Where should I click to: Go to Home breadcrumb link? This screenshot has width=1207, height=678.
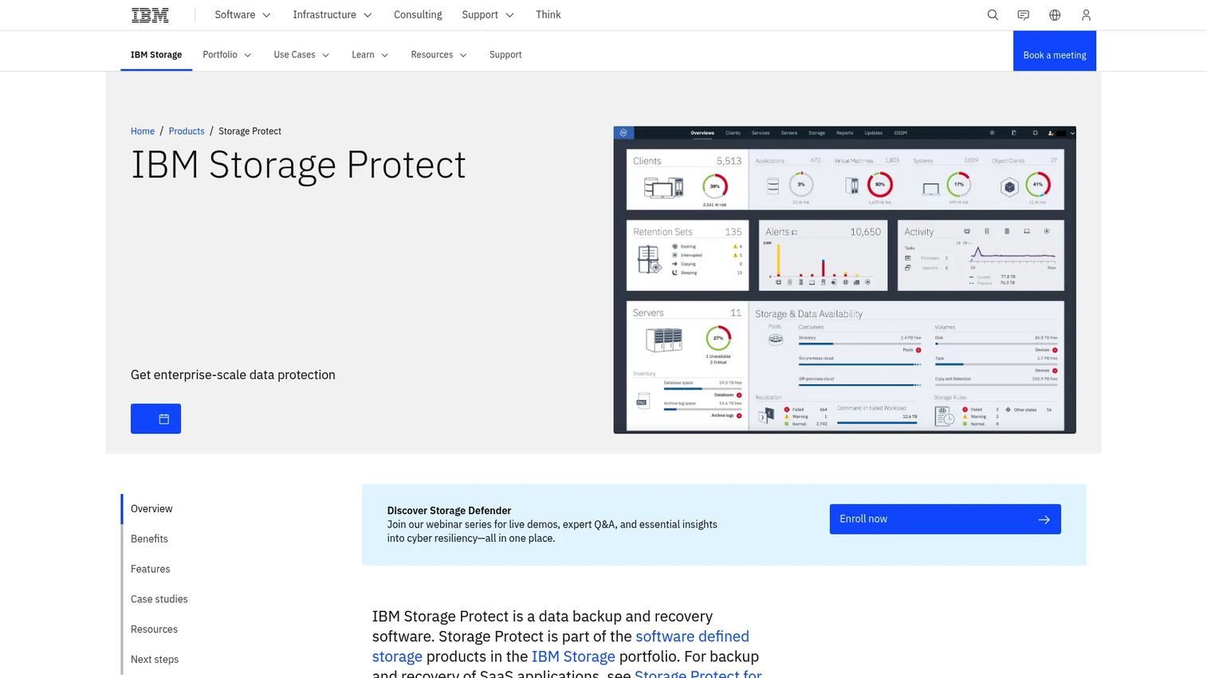[143, 131]
